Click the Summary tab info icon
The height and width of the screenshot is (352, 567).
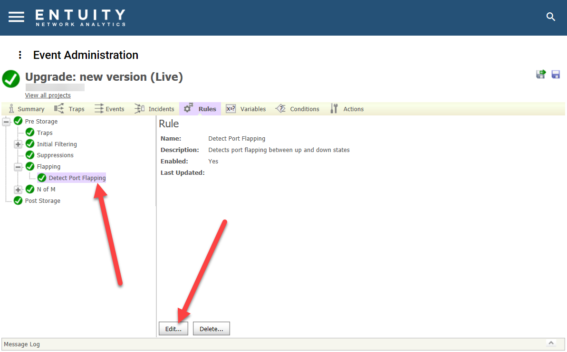click(11, 108)
